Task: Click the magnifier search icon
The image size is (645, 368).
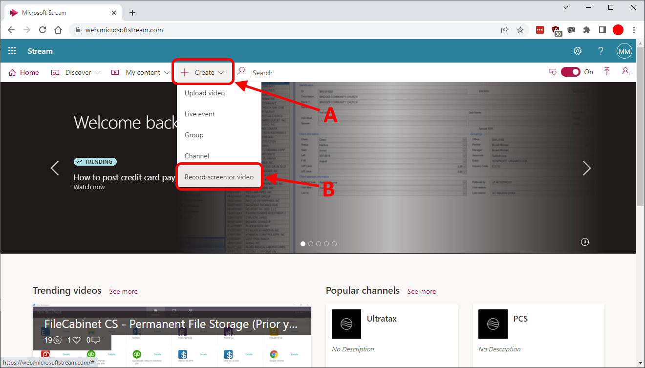Action: click(x=241, y=71)
